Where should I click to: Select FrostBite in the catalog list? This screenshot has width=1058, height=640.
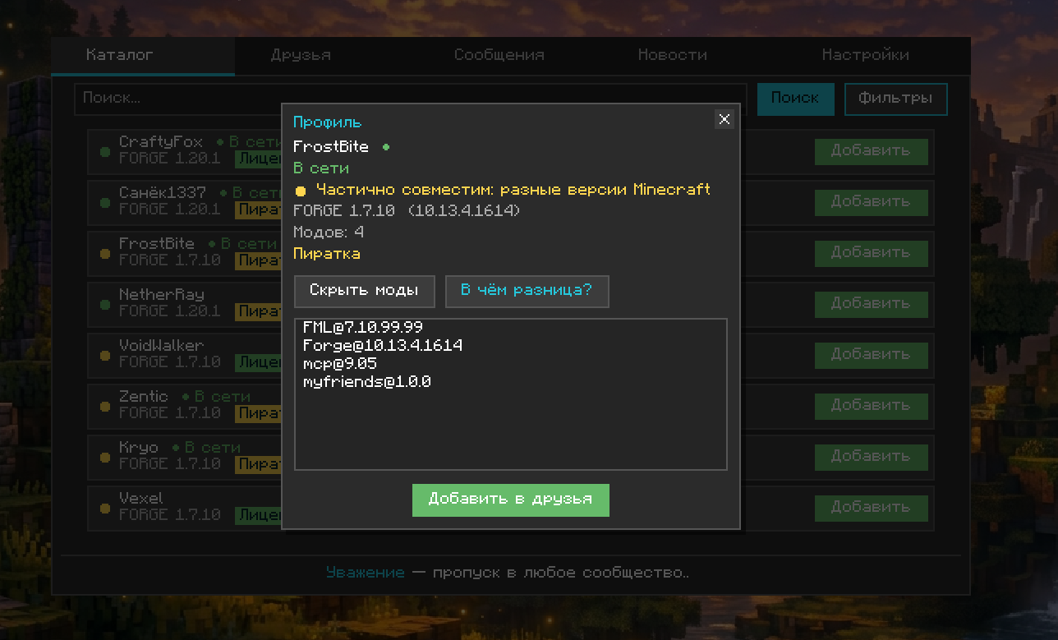coord(157,244)
